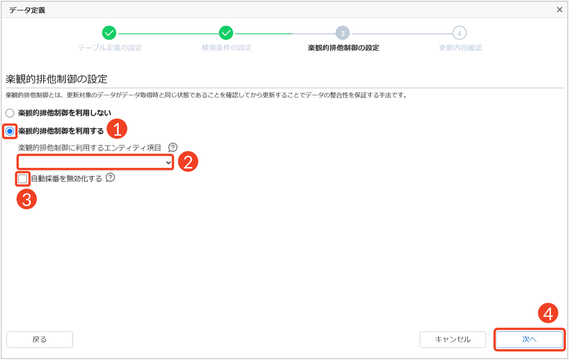Screen dimensions: 569x362
Task: Enable 自動採番を無効化する checkbox
Action: (x=23, y=179)
